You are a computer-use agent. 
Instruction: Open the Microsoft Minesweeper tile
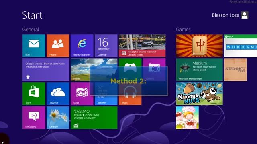click(x=199, y=70)
